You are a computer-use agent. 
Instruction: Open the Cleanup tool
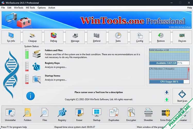(32, 37)
